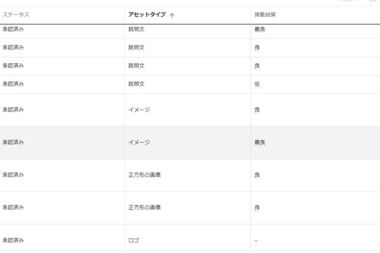The image size is (380, 253).
Task: Click the 低 performance rating
Action: point(257,84)
